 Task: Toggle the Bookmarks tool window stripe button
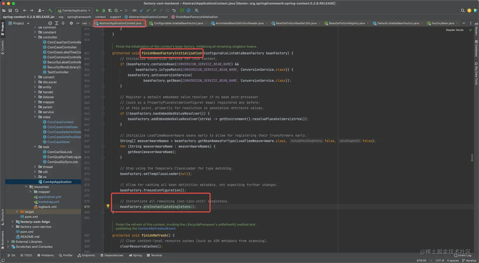(3, 240)
